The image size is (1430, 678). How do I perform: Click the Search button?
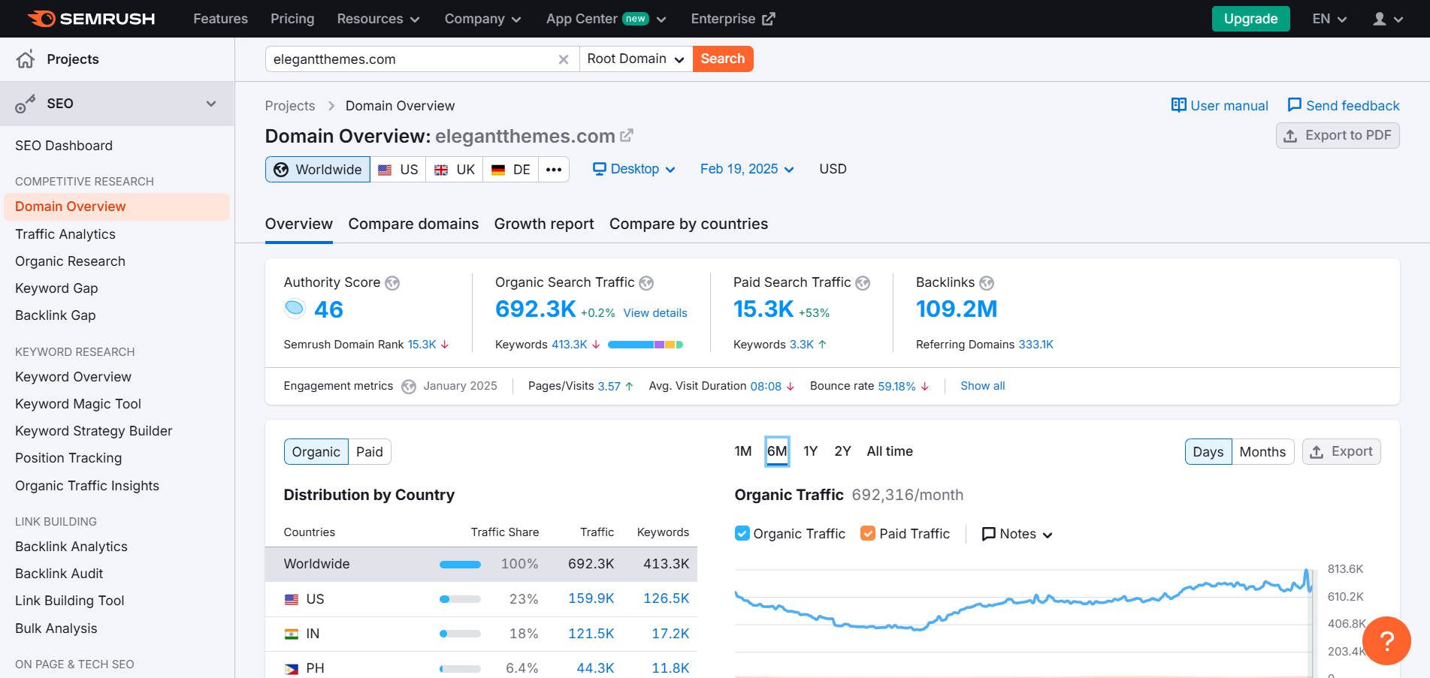722,59
